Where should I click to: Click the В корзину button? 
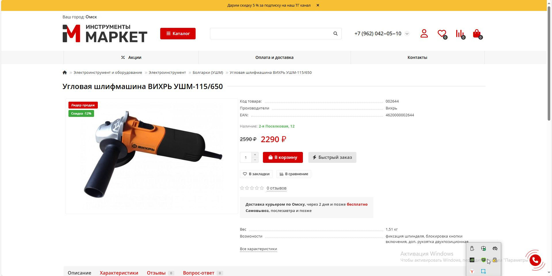pos(283,157)
